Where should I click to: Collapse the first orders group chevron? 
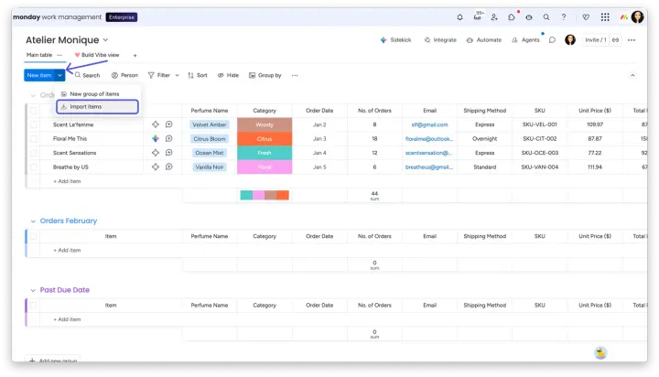tap(33, 95)
